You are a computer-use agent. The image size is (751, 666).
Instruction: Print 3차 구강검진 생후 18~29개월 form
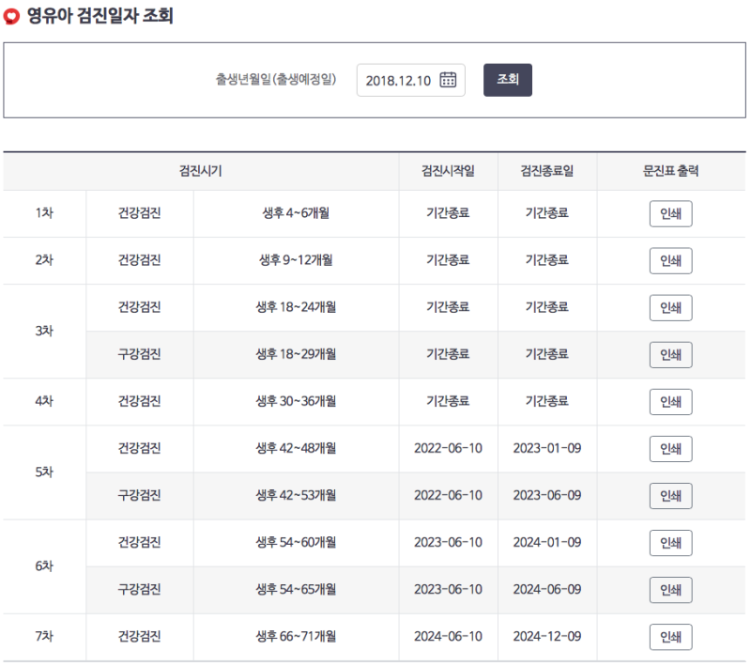[670, 354]
